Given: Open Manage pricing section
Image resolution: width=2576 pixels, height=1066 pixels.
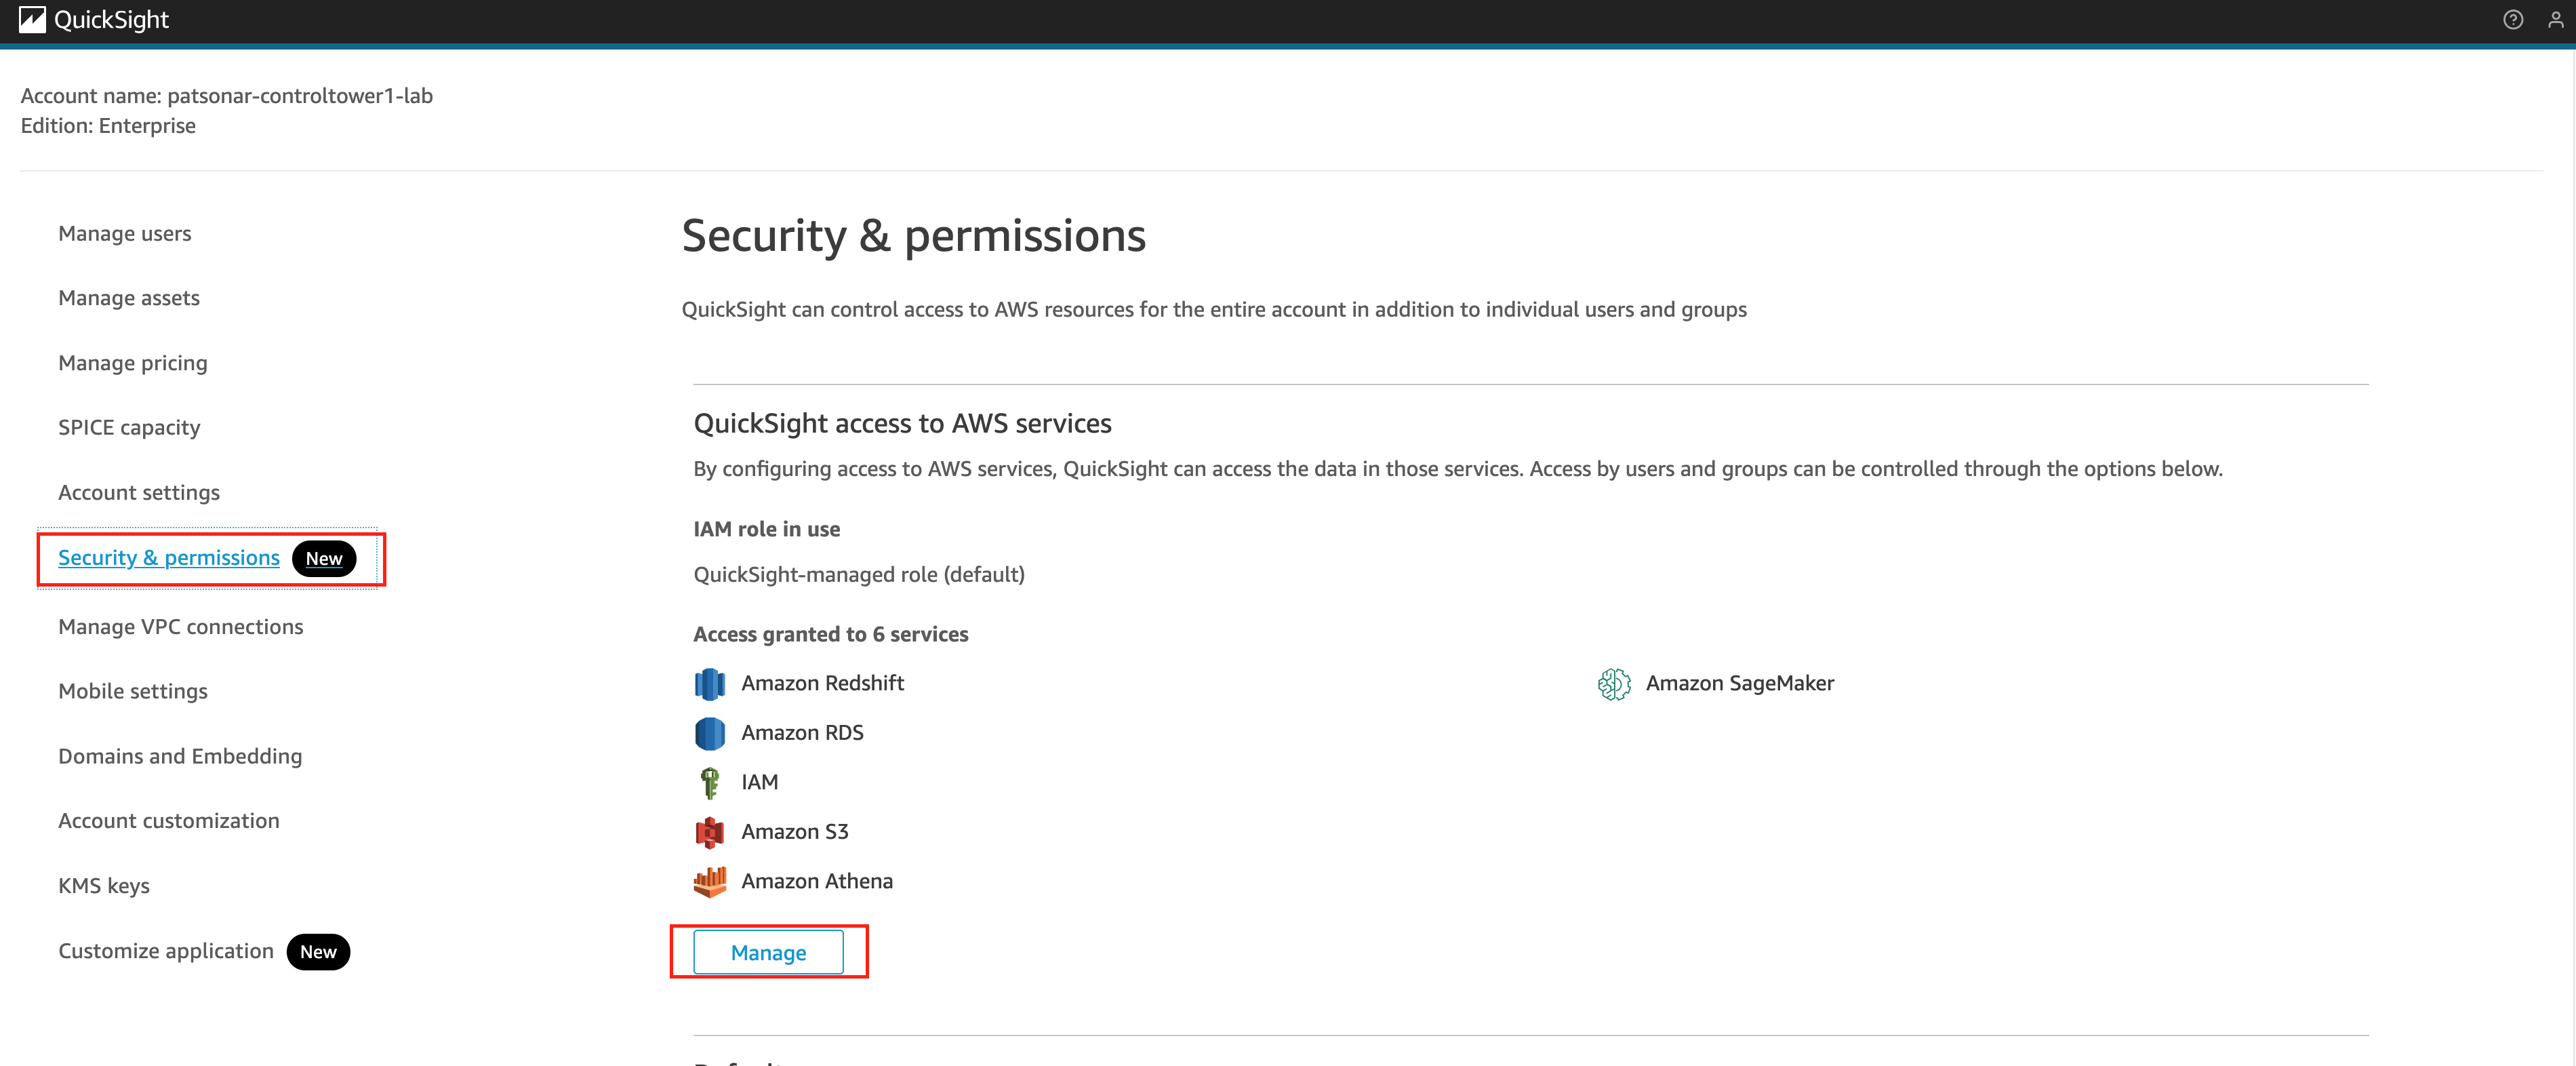Looking at the screenshot, I should (133, 363).
